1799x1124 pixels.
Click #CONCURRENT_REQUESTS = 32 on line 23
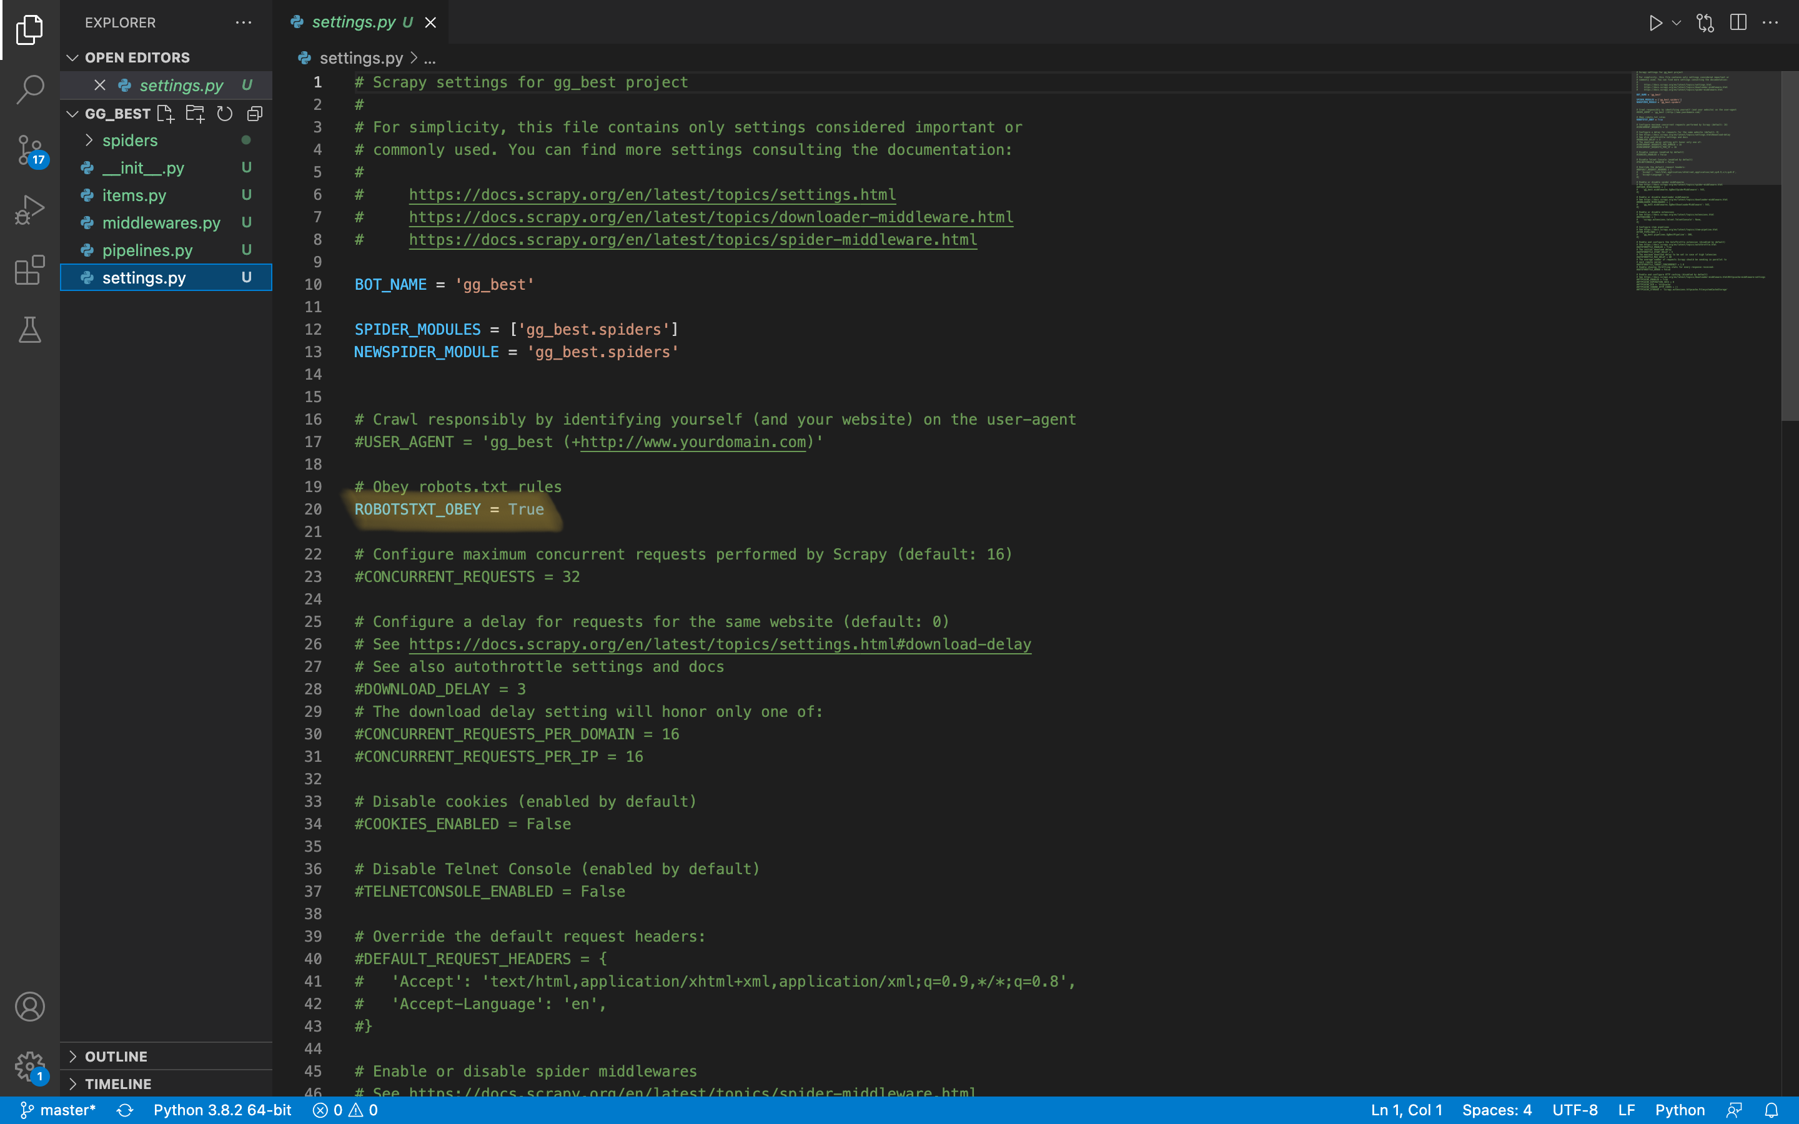click(467, 577)
